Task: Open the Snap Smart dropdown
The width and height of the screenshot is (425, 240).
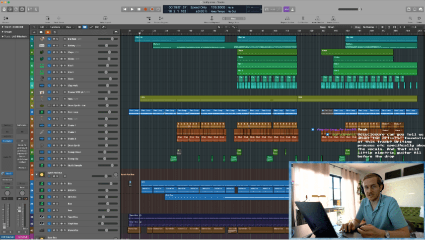Action: 340,27
